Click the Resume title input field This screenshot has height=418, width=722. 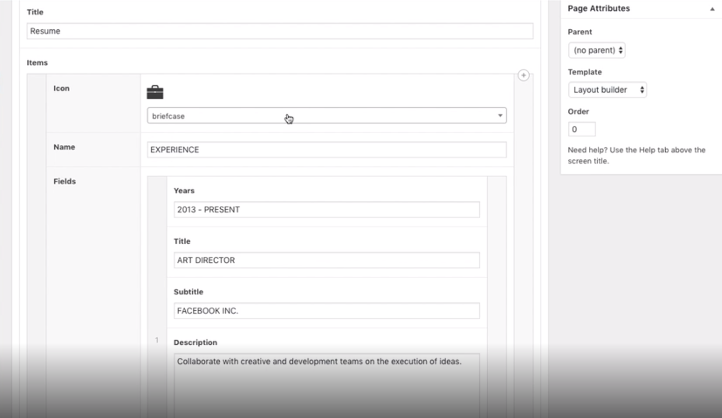click(x=280, y=31)
